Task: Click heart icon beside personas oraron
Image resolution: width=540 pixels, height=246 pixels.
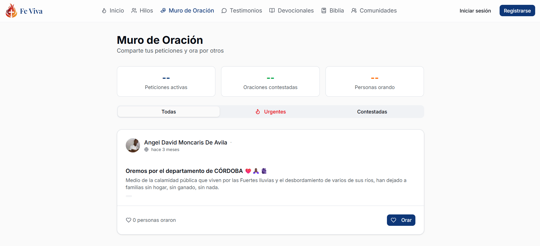Action: point(129,220)
